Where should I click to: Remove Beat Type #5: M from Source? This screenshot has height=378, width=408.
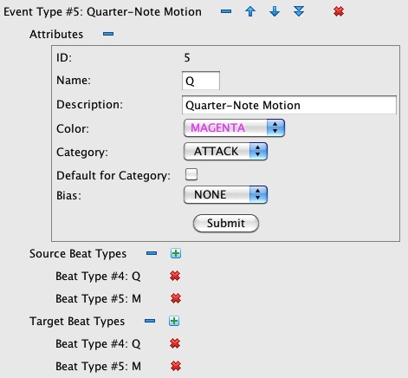click(176, 298)
